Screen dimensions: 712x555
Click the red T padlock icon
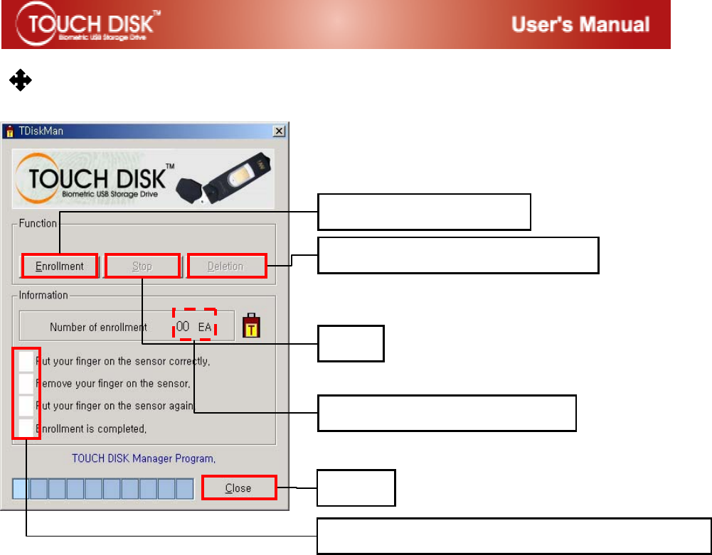tap(251, 325)
